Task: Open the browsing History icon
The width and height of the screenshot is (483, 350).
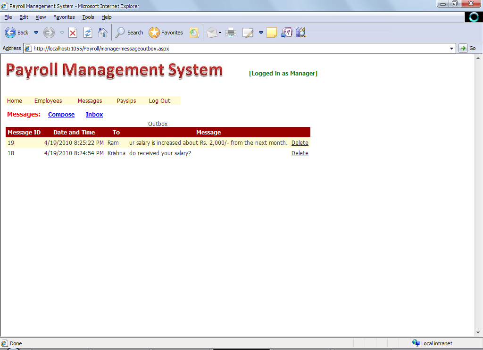Action: click(194, 33)
